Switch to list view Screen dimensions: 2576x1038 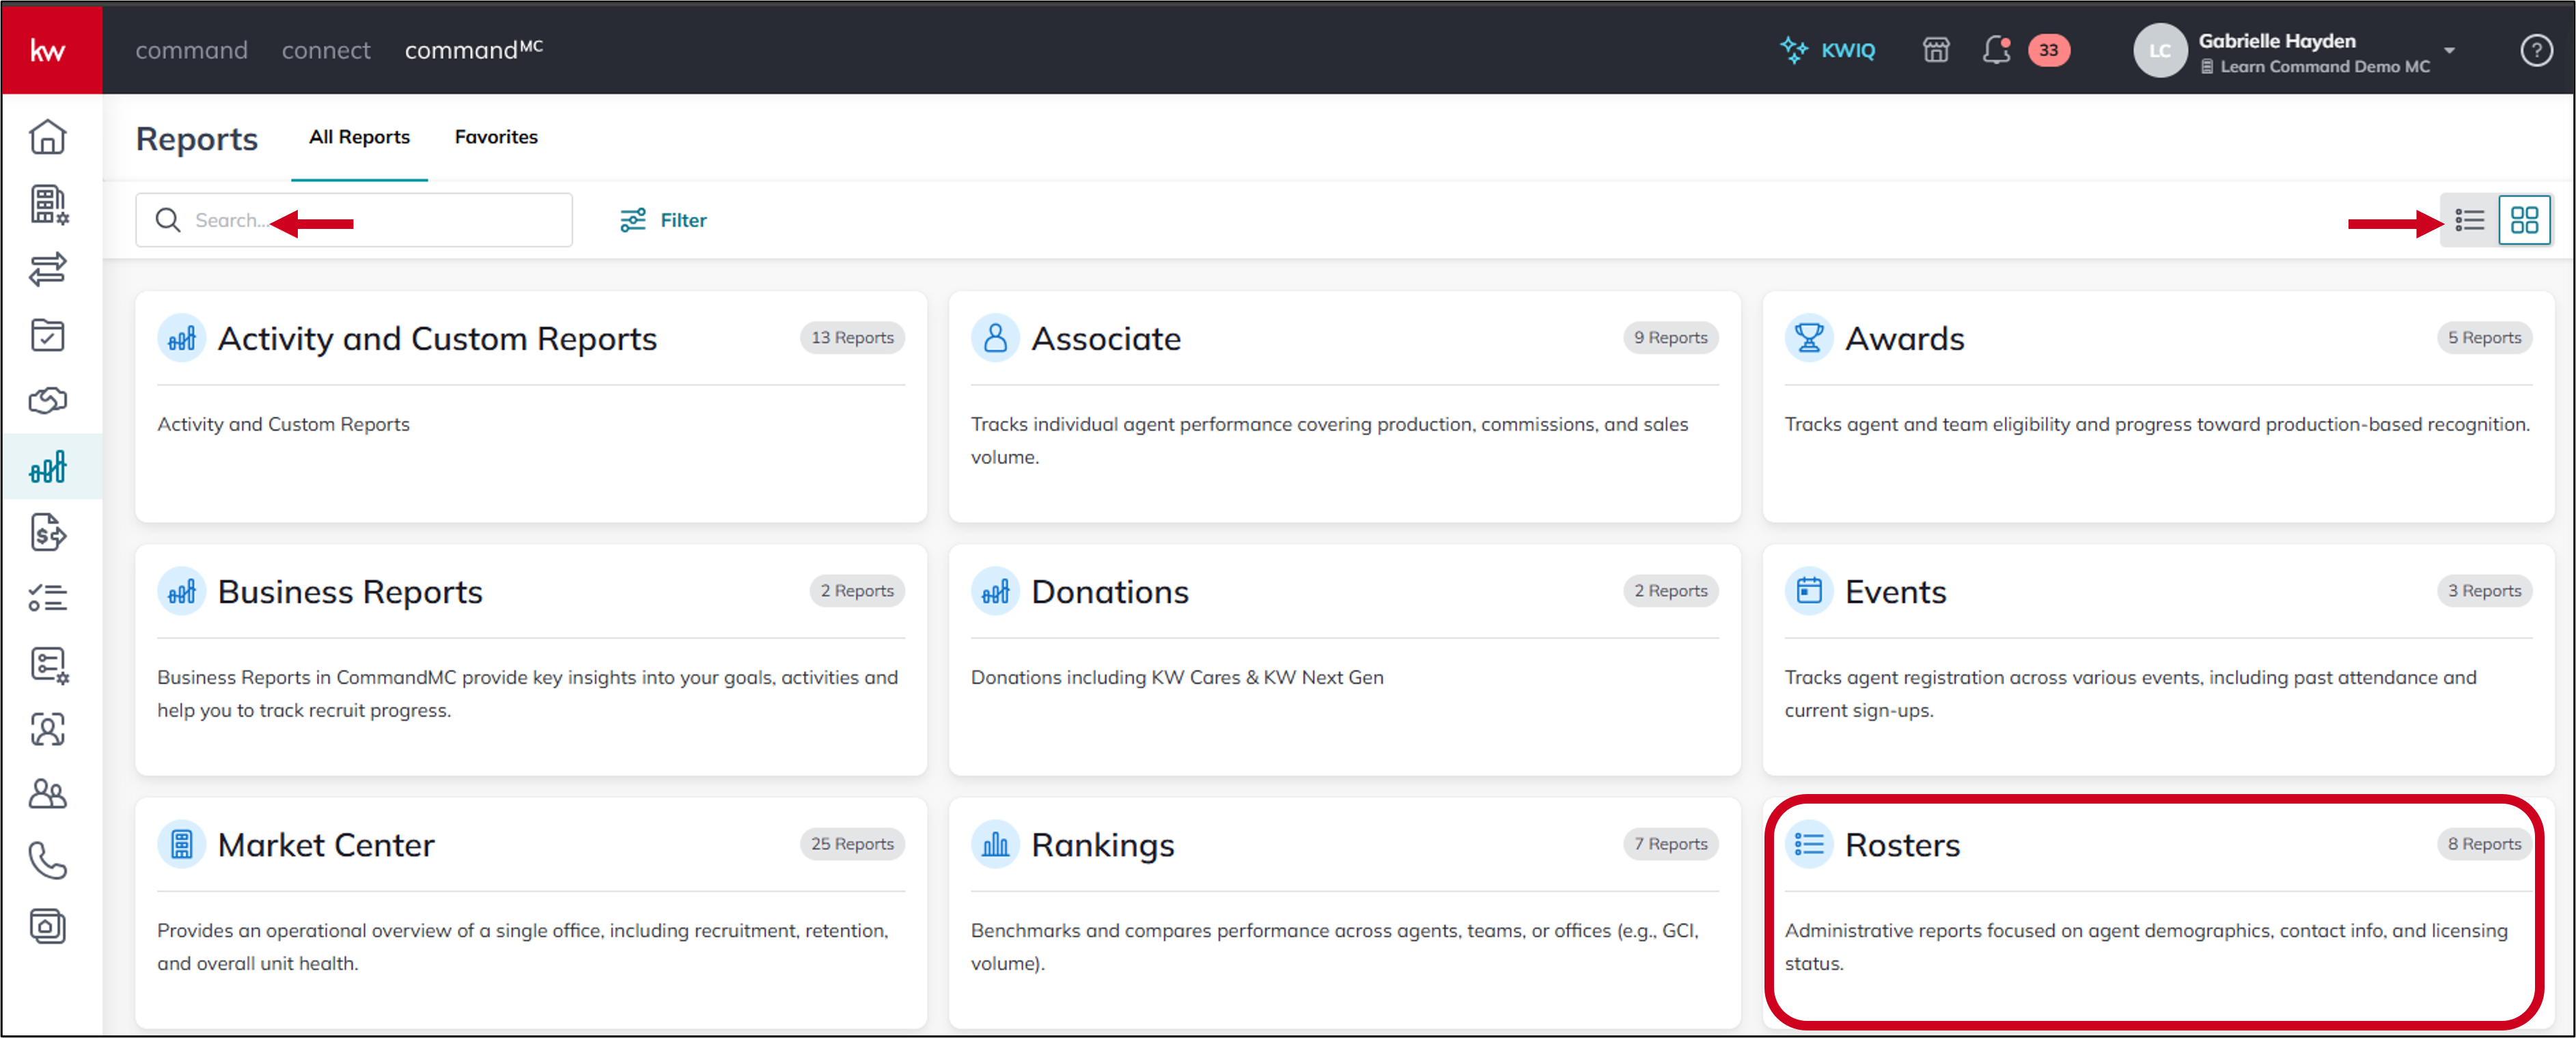2469,220
